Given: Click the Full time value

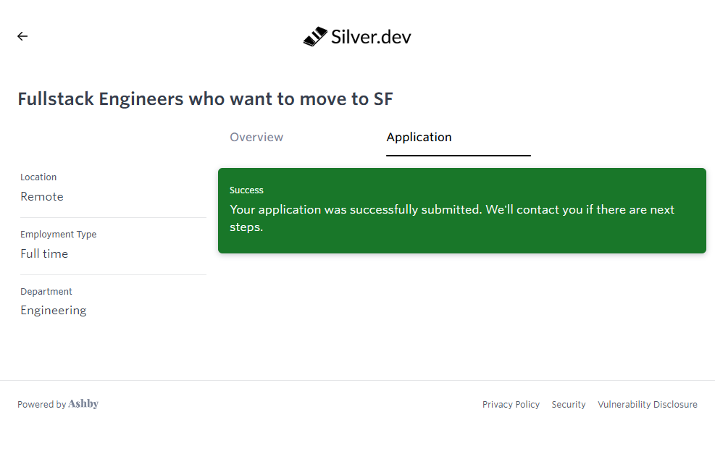Looking at the screenshot, I should (44, 254).
